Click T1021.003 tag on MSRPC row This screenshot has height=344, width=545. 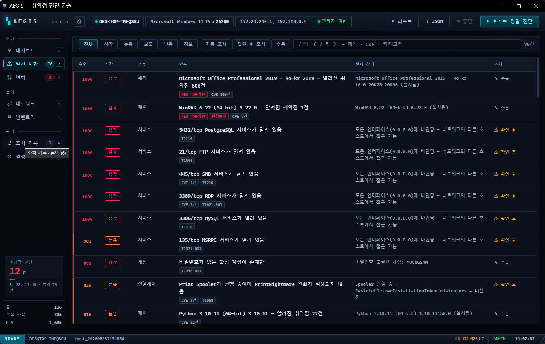191,249
